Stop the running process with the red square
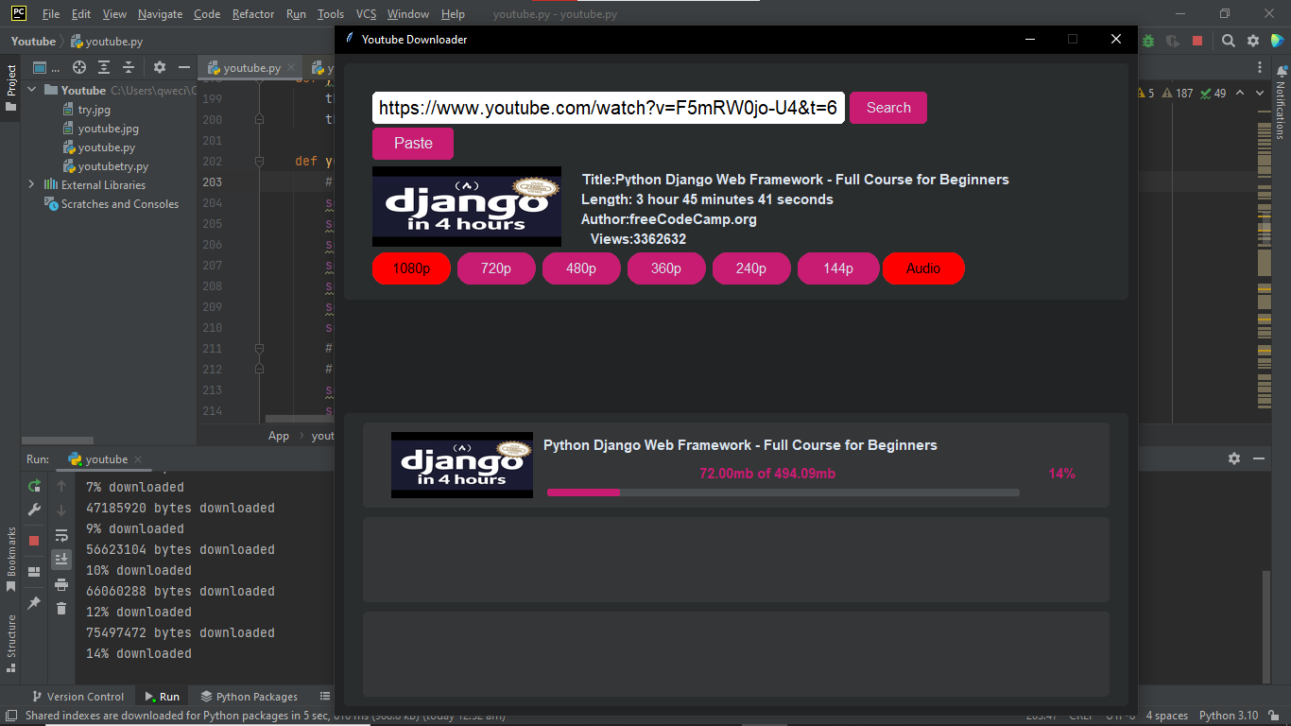The width and height of the screenshot is (1291, 726). pyautogui.click(x=34, y=538)
